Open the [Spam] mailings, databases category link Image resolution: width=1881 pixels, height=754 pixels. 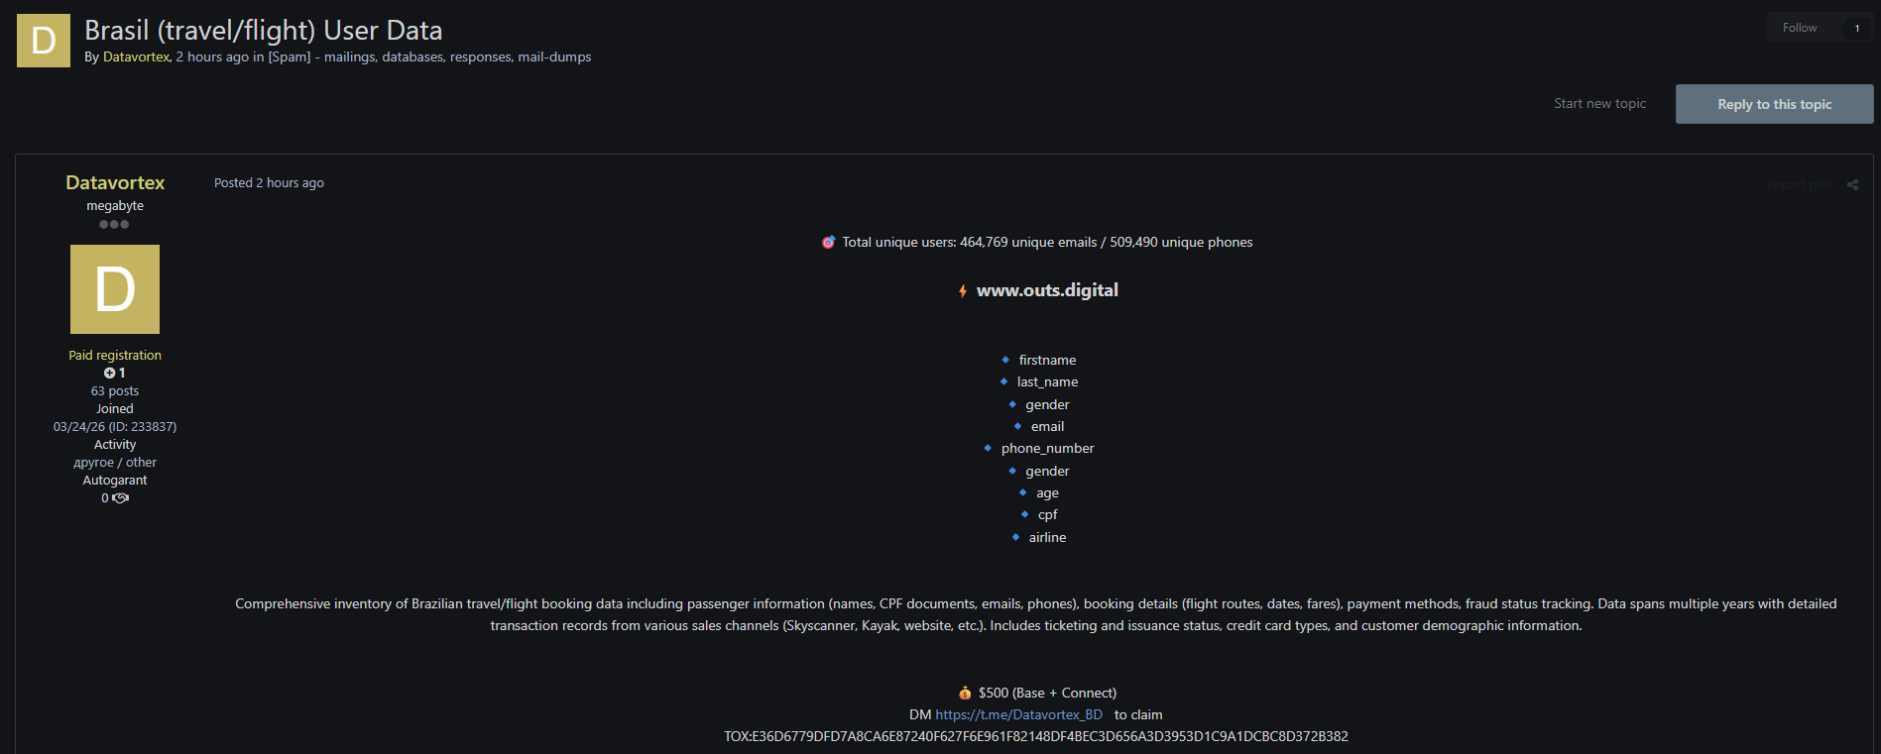(429, 56)
